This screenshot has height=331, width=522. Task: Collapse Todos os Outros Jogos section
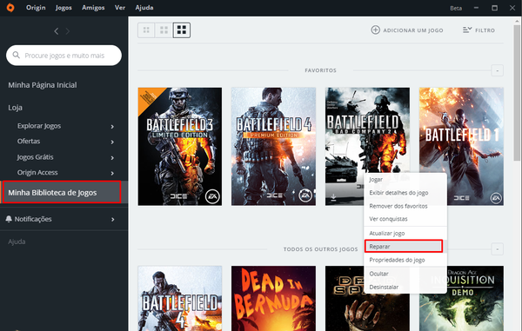[x=498, y=249]
